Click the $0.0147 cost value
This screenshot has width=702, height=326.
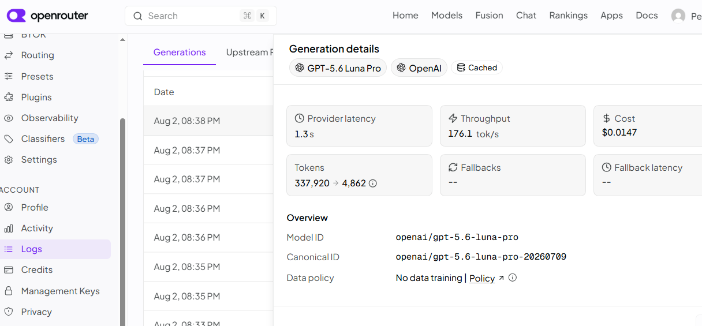point(619,132)
